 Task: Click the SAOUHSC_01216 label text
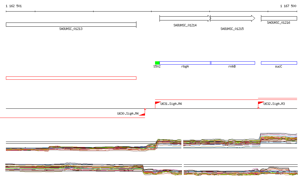pyautogui.click(x=278, y=23)
